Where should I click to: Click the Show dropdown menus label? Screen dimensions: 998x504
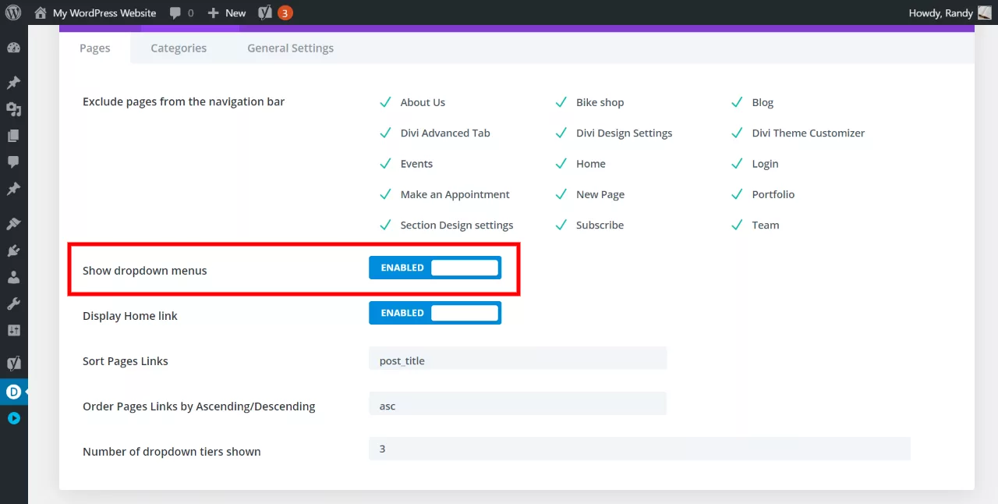(x=145, y=271)
